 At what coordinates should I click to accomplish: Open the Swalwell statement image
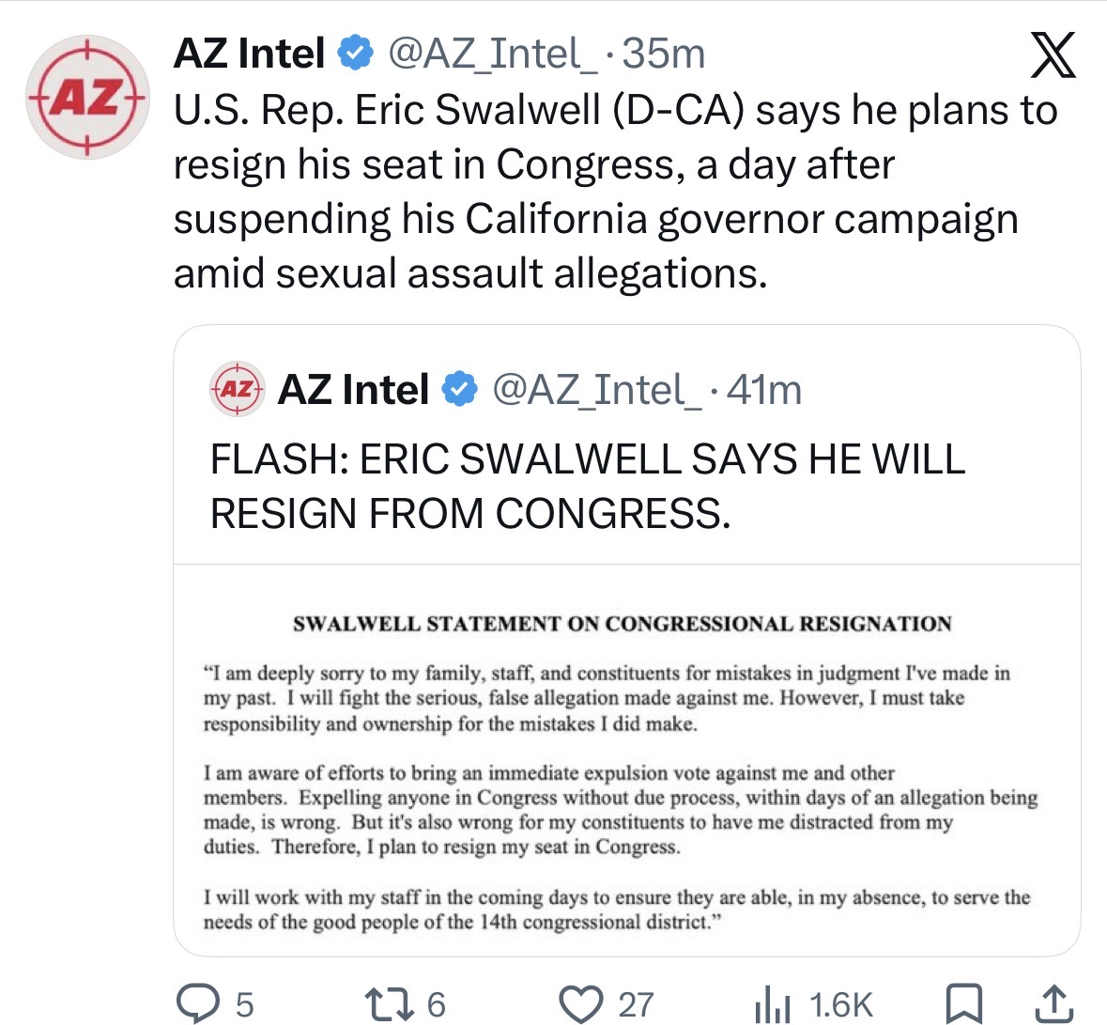(627, 760)
